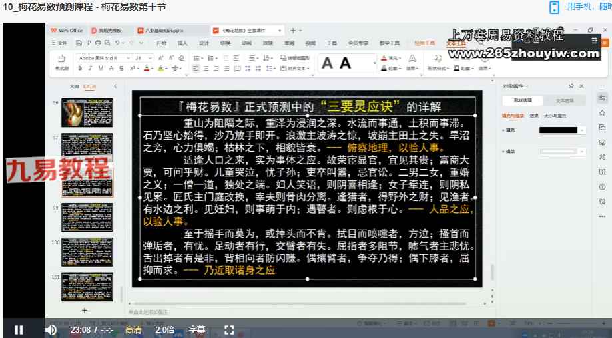Click the 2.0倍 playback speed button

[x=165, y=329]
